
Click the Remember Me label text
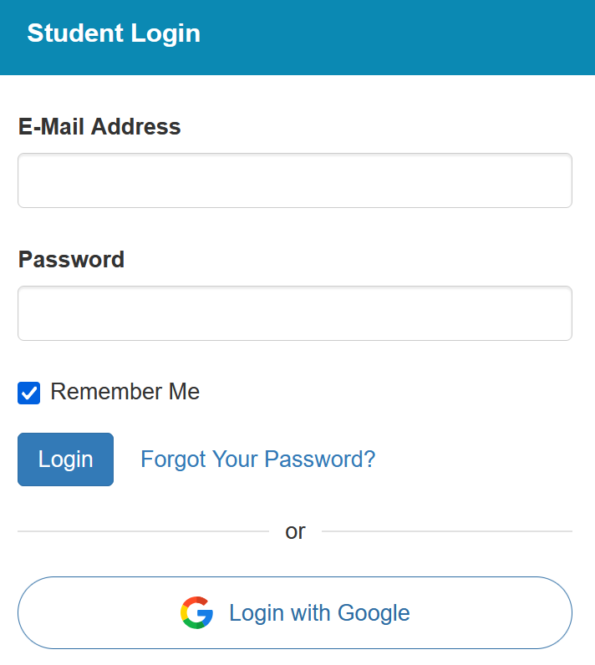125,392
